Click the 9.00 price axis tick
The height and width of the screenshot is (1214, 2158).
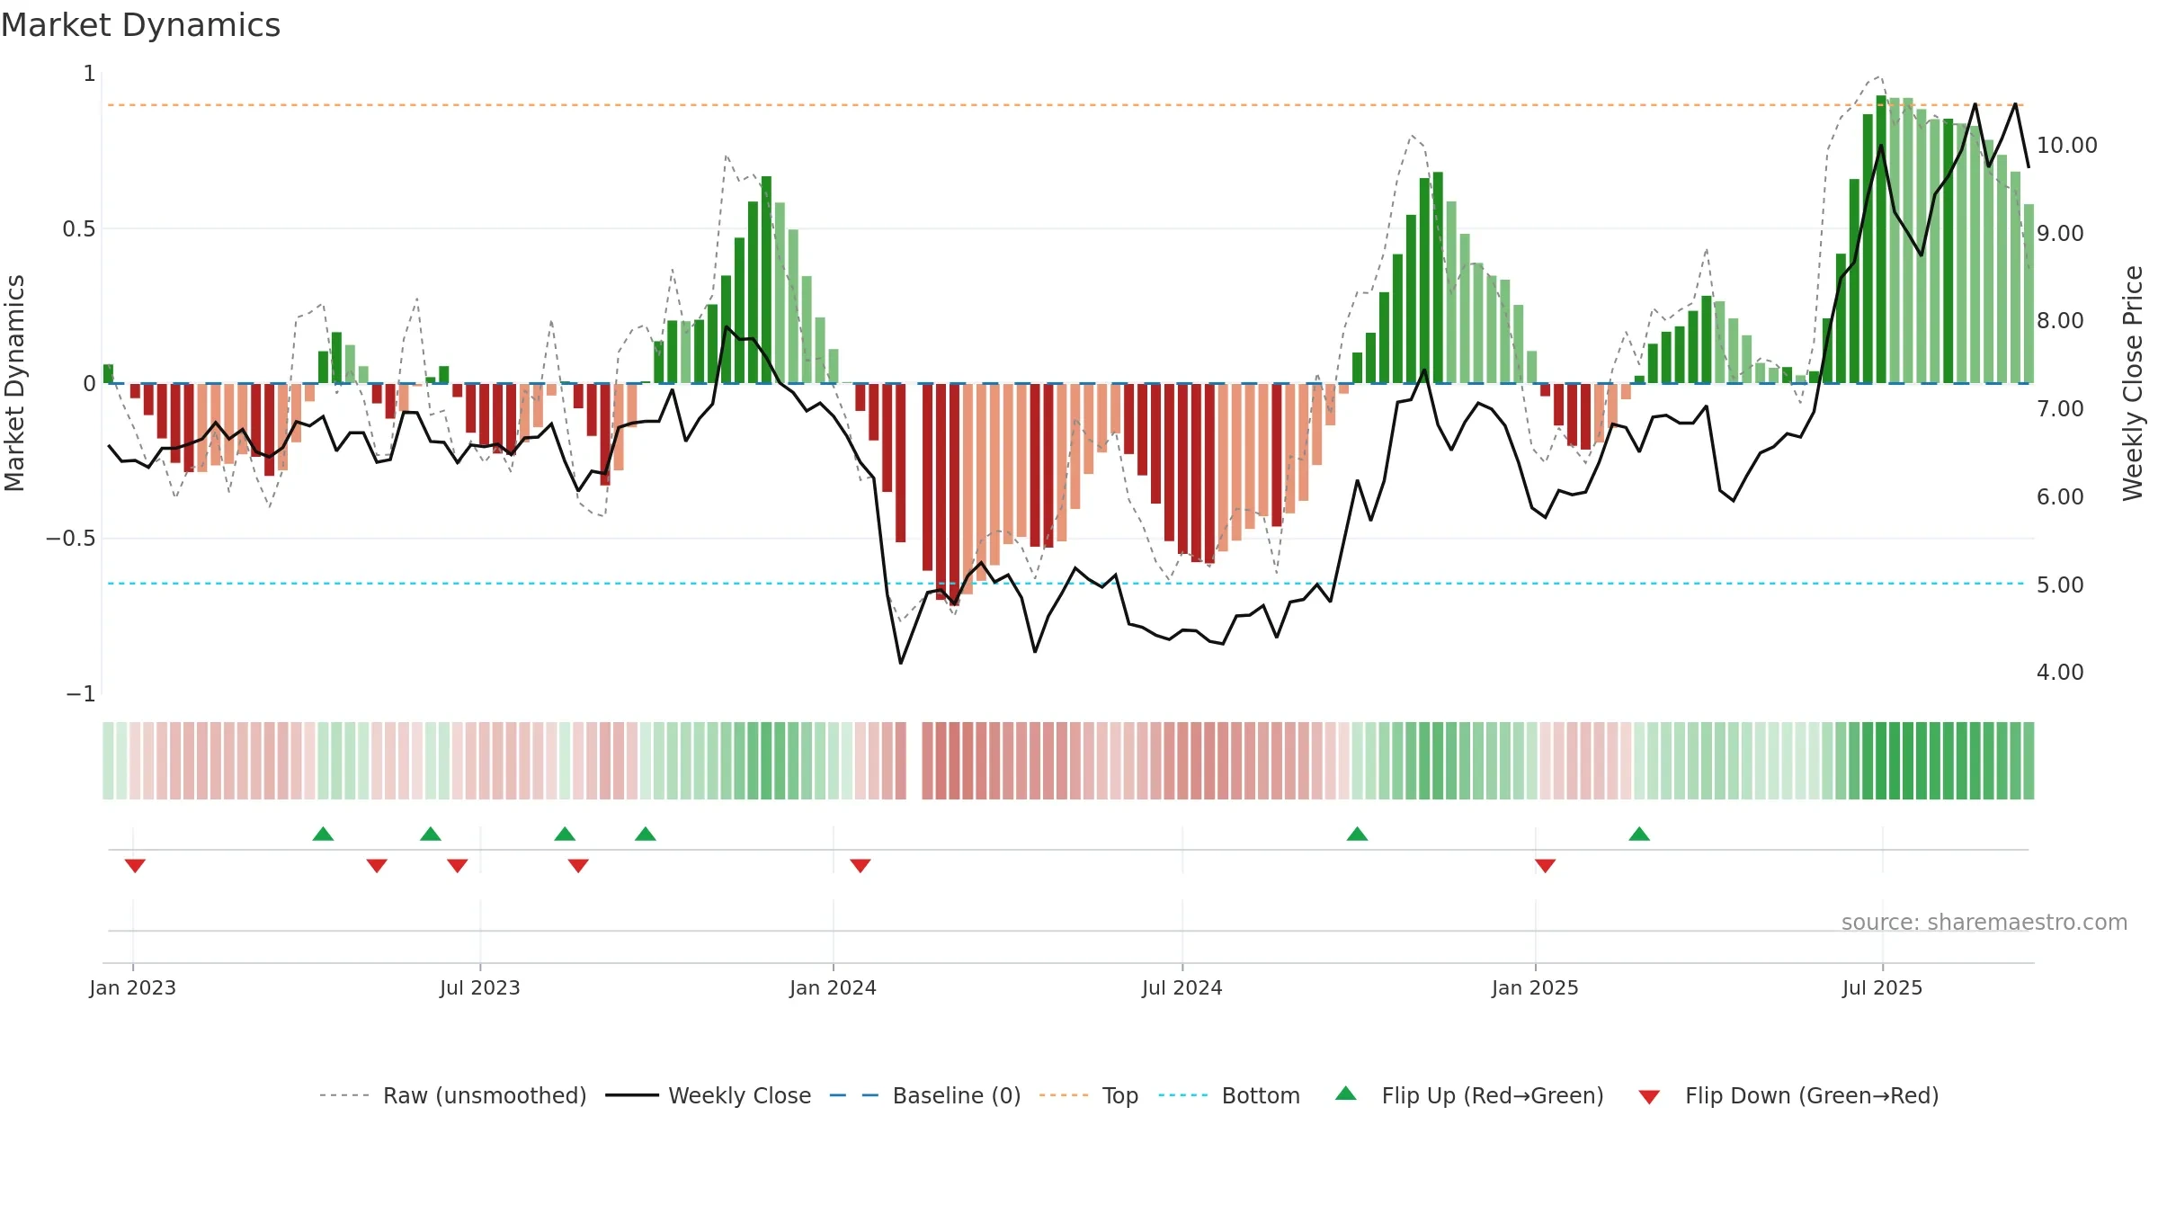click(2060, 233)
